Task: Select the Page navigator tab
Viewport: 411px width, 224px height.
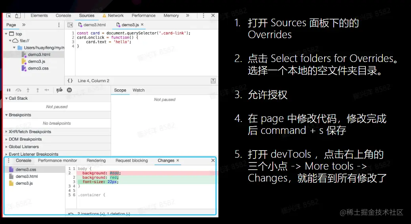Action: (x=11, y=25)
